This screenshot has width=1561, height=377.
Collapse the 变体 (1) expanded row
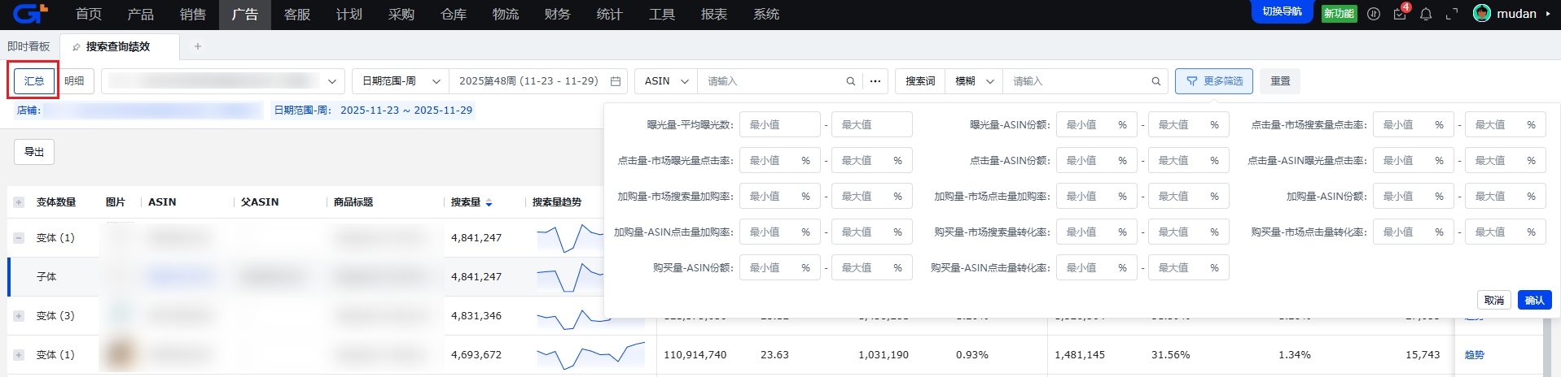pyautogui.click(x=19, y=238)
